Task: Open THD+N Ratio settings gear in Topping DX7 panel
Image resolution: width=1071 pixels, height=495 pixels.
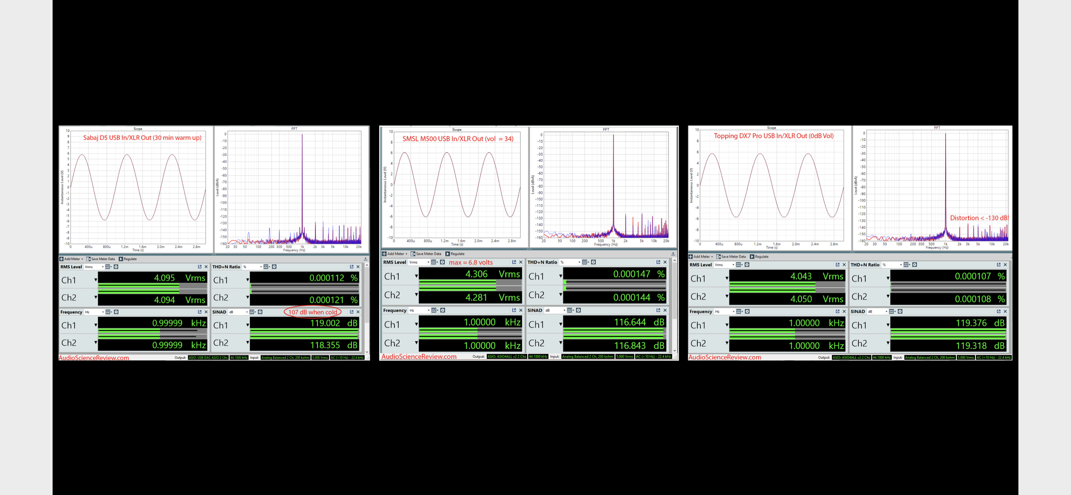Action: 915,265
